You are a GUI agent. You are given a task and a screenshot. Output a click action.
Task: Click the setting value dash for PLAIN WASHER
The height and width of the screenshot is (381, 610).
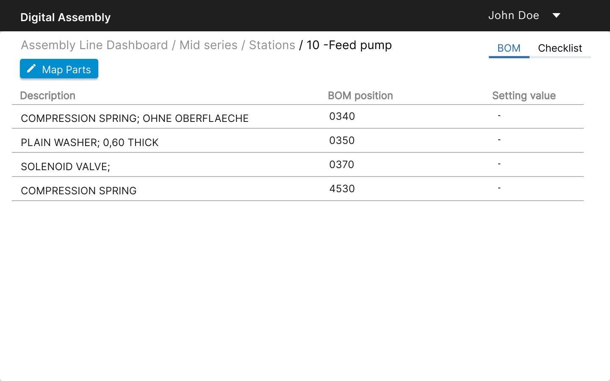(499, 140)
